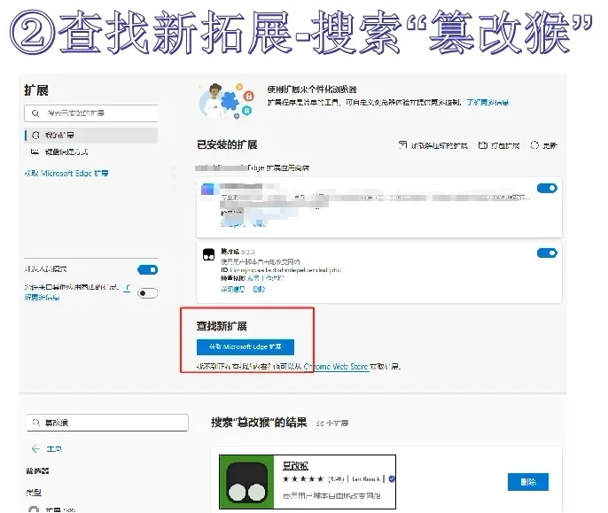Click the illustration in the extensions banner
This screenshot has height=513, width=608.
[227, 100]
